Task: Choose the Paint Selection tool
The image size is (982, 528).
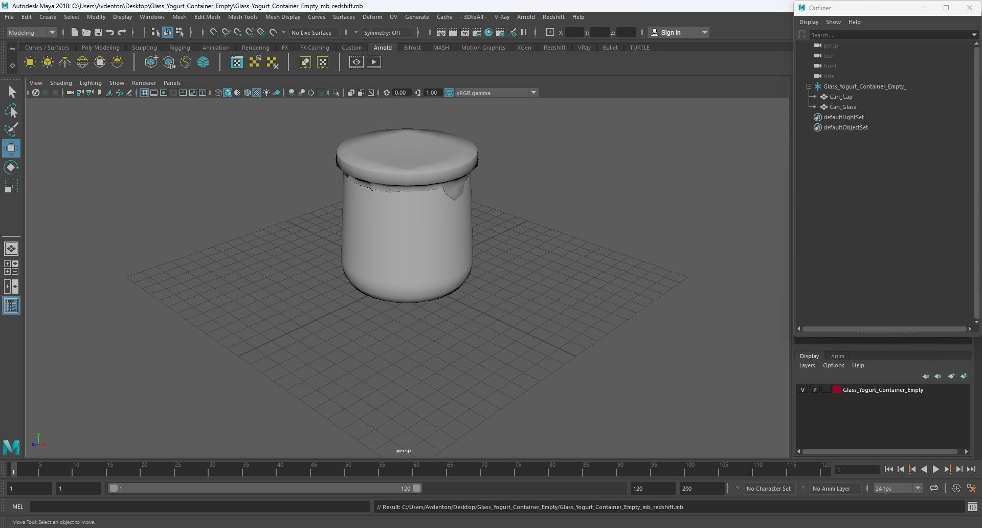Action: click(11, 129)
